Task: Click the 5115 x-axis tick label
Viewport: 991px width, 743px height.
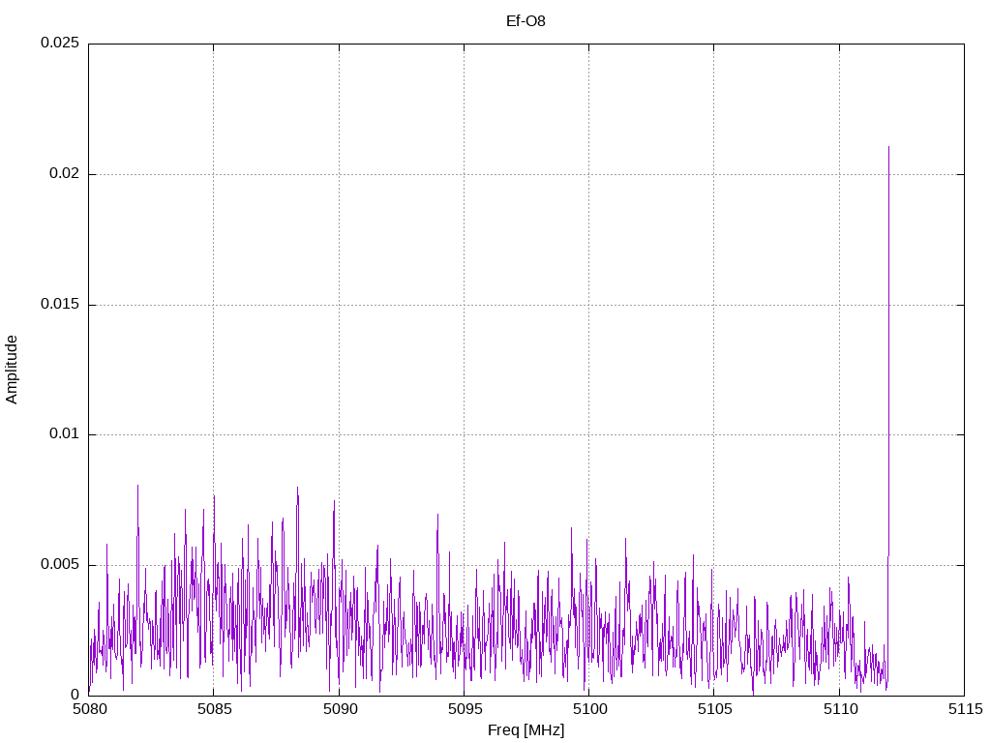Action: click(965, 709)
